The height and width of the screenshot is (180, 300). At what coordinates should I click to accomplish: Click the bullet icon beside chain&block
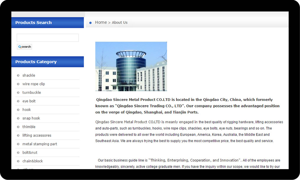tap(18, 161)
